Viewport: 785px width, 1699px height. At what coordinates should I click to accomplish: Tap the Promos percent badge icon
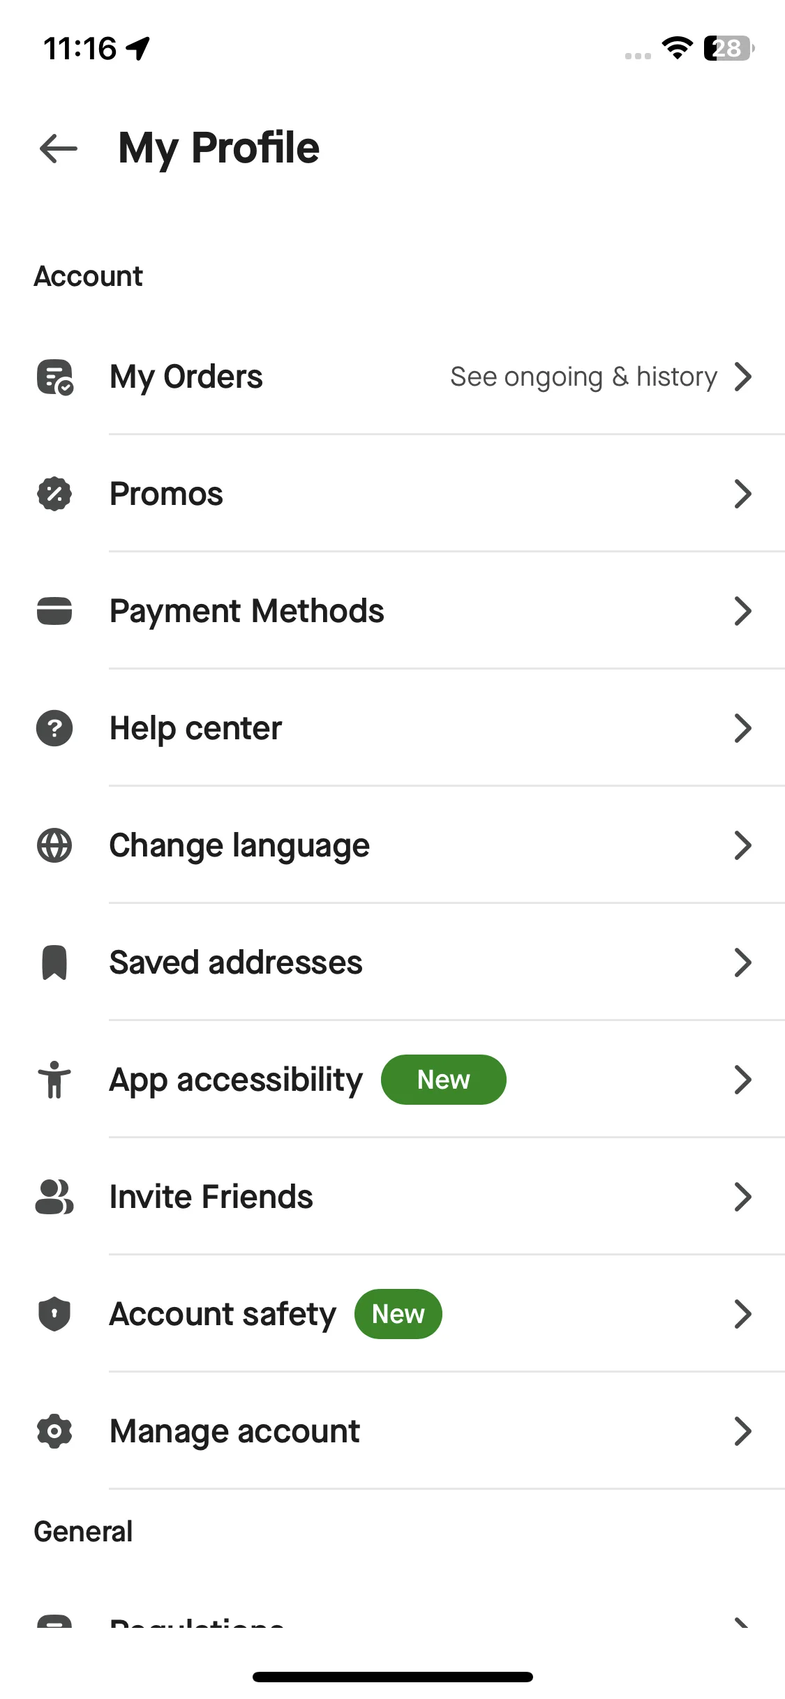(54, 494)
